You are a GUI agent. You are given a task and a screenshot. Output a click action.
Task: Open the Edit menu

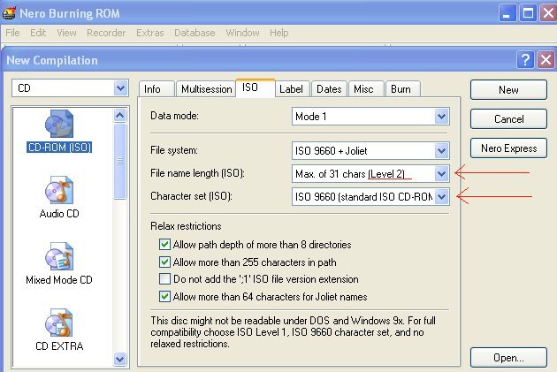(38, 33)
